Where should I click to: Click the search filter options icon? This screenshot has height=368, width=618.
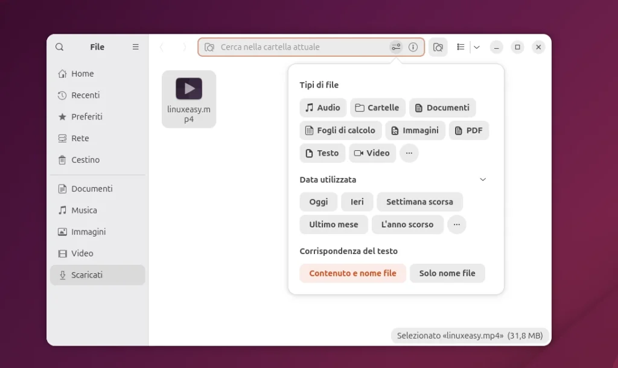click(396, 47)
